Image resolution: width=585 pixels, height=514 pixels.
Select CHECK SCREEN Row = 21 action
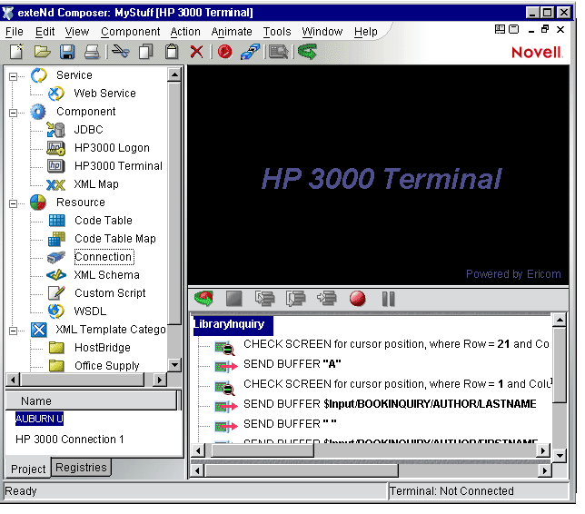pyautogui.click(x=396, y=344)
